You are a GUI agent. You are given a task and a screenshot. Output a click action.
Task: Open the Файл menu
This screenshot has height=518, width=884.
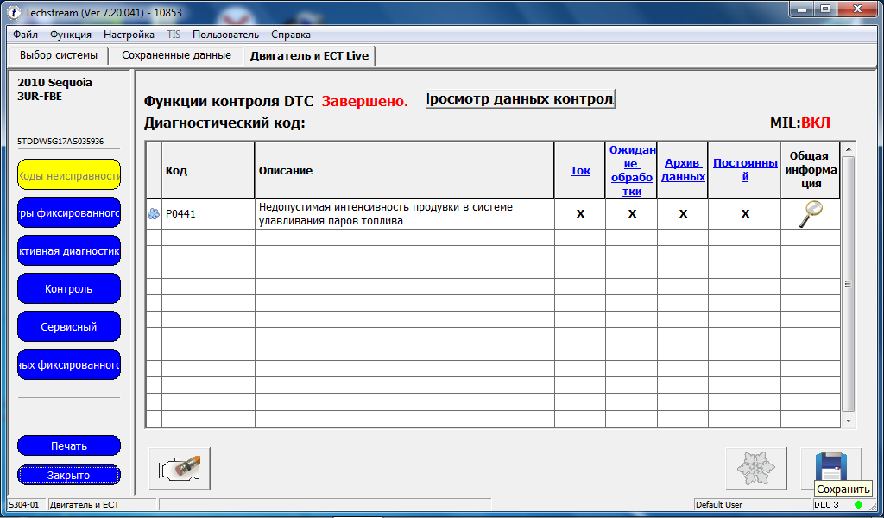(x=25, y=35)
